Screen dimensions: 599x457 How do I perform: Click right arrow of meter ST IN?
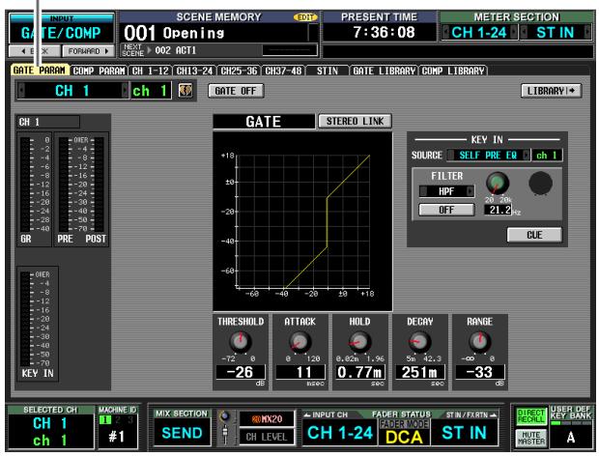(587, 32)
